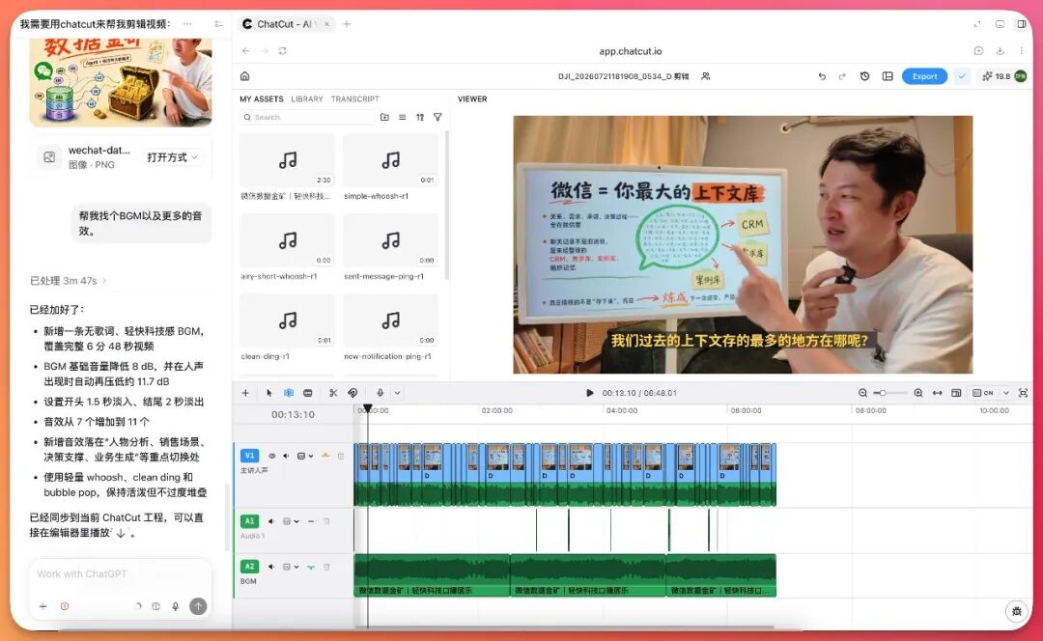This screenshot has width=1043, height=641.
Task: Mute the A1 Audio 1 track
Action: pos(271,521)
